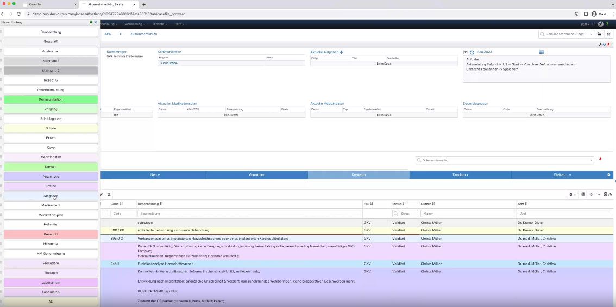
Task: Choose Rezept H entry type
Action: tap(51, 234)
